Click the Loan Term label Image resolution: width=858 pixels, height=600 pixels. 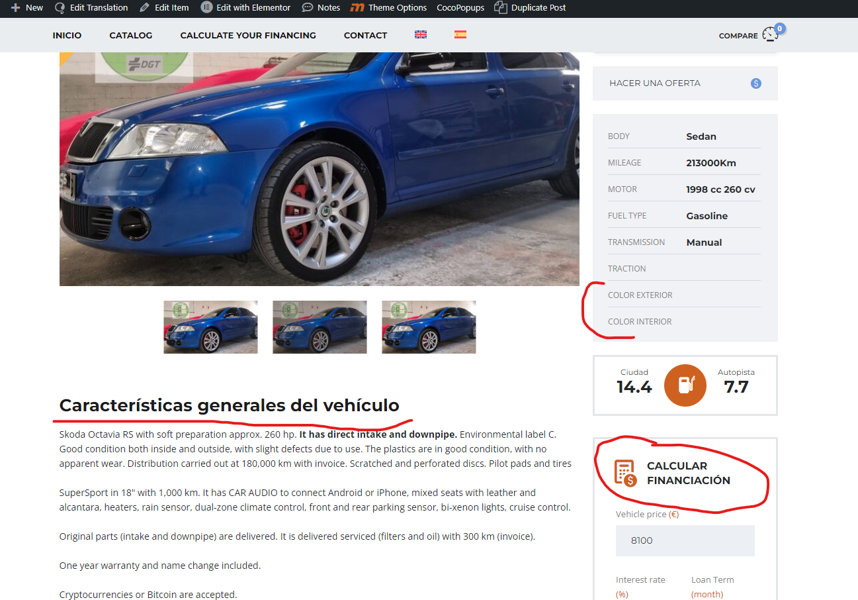712,587
